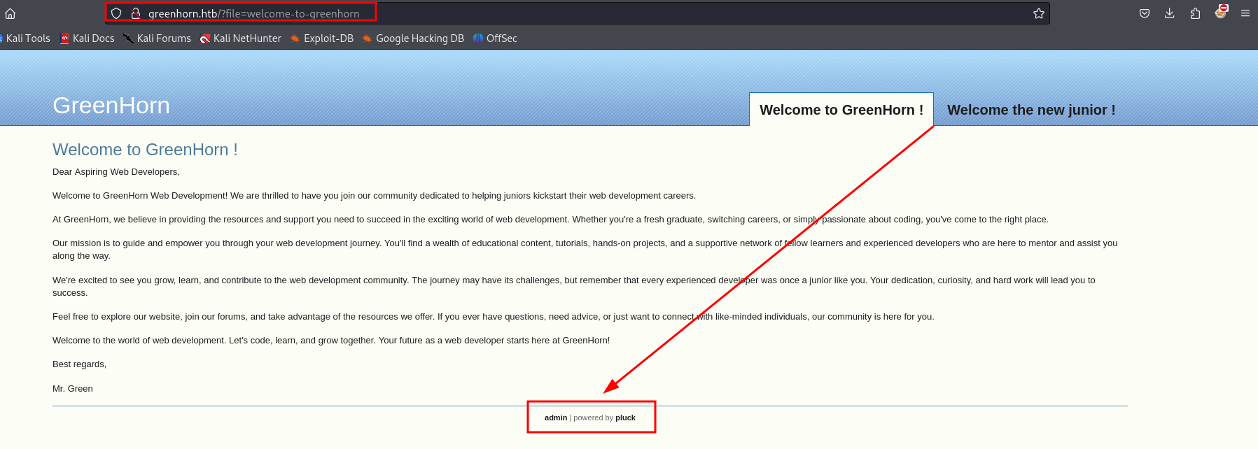The width and height of the screenshot is (1258, 449).
Task: Open the Google Hacking DB bookmark
Action: [x=413, y=38]
